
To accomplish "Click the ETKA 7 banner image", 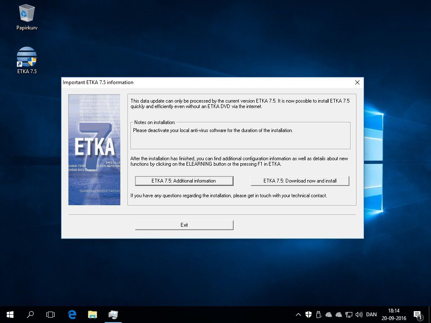I will 94,150.
